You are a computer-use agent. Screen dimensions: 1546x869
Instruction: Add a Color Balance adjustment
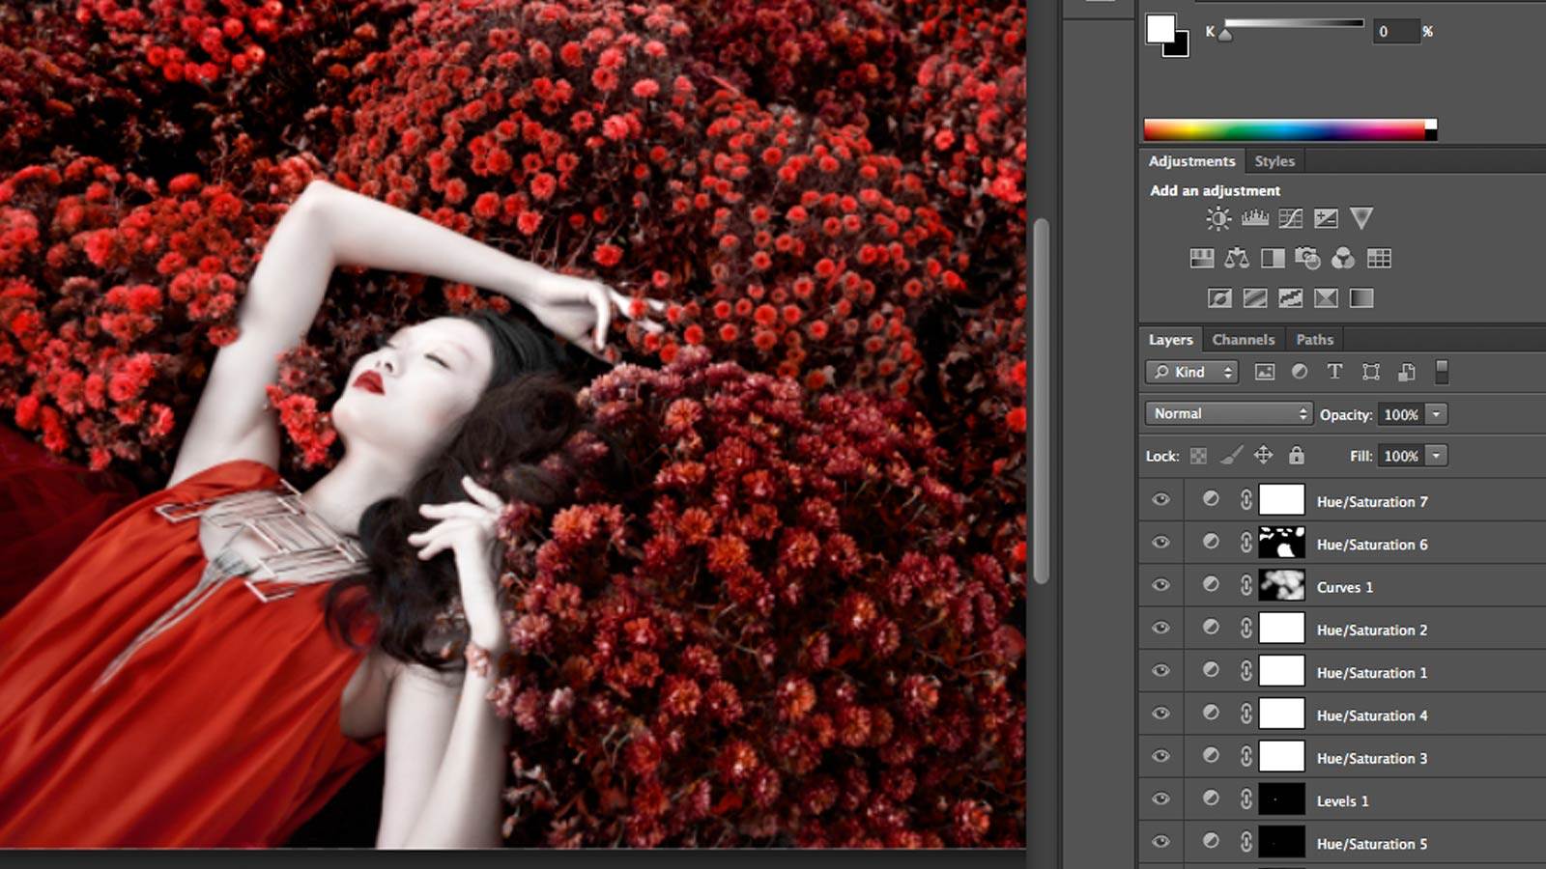[x=1237, y=259]
